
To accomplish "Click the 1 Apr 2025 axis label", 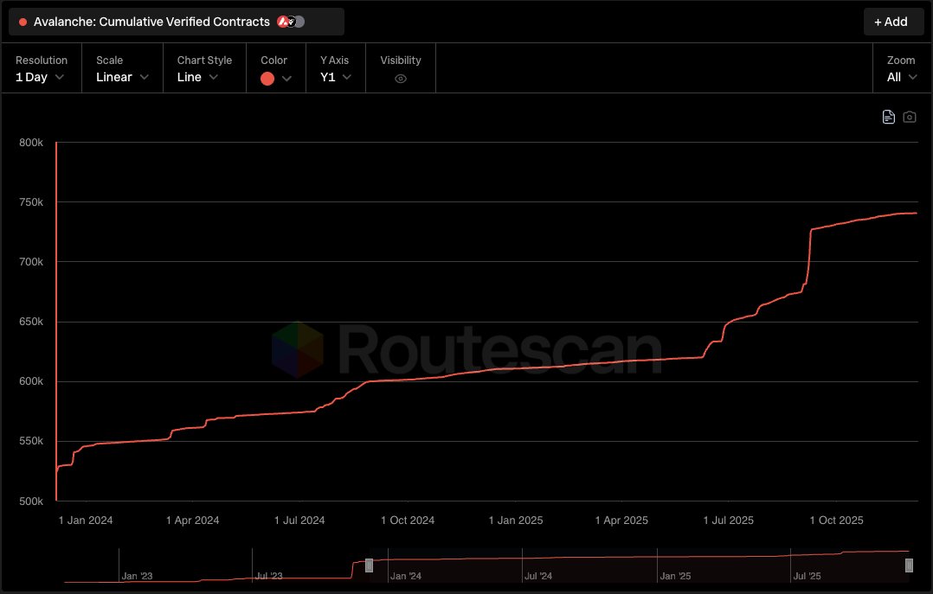I will (x=621, y=521).
